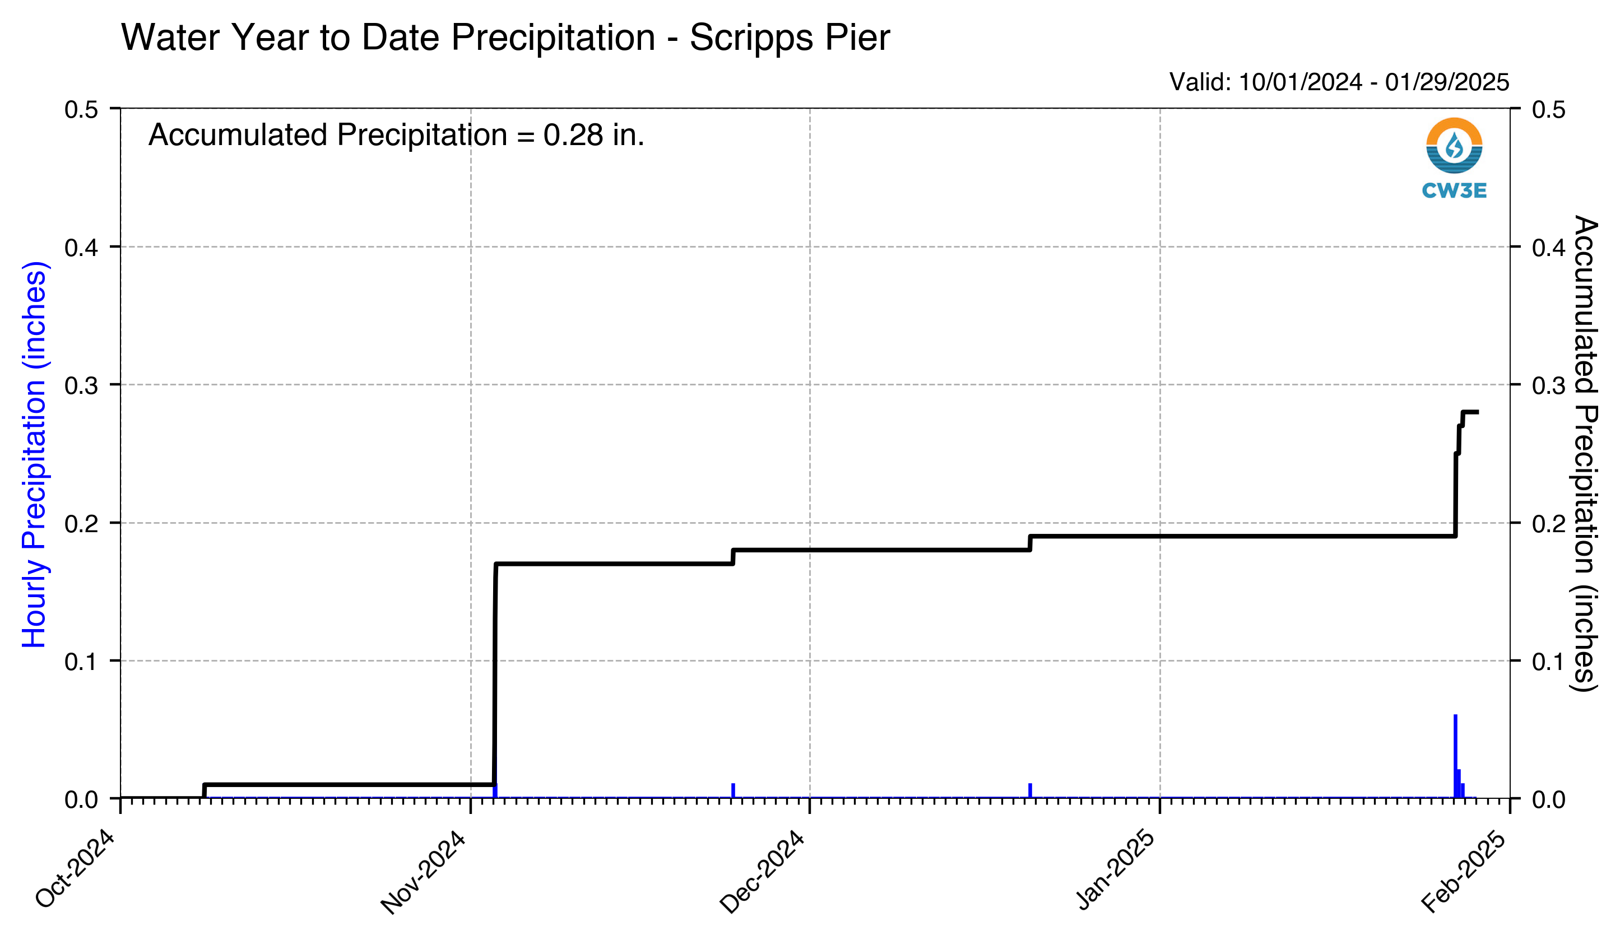Click the CW3E logo icon
Viewport: 1620px width, 940px height.
[x=1454, y=145]
